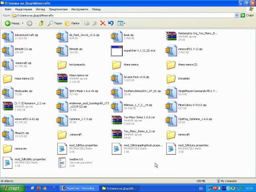Open the Инструменти menu
This screenshot has width=256, height=192.
[80, 9]
